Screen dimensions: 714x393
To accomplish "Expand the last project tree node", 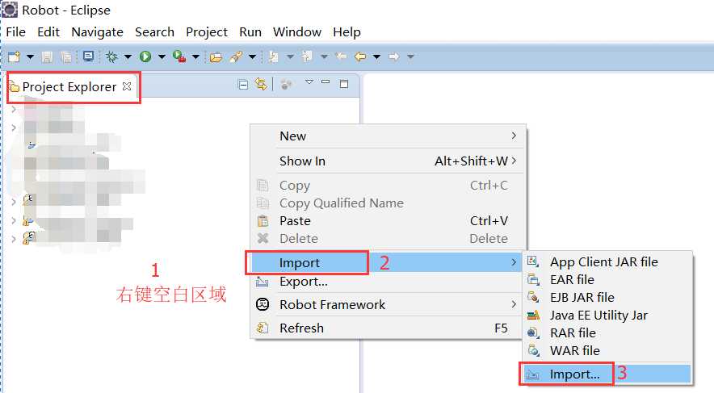I will 14,239.
